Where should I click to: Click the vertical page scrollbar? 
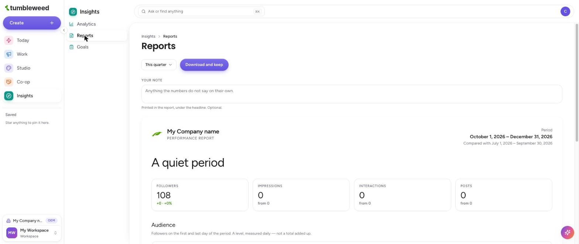(x=577, y=83)
